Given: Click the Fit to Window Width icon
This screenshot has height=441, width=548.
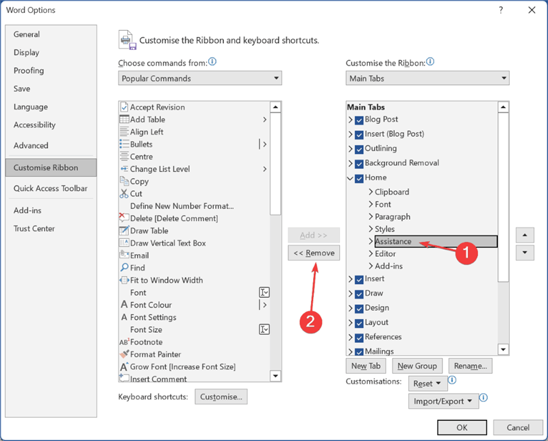Looking at the screenshot, I should pos(124,280).
